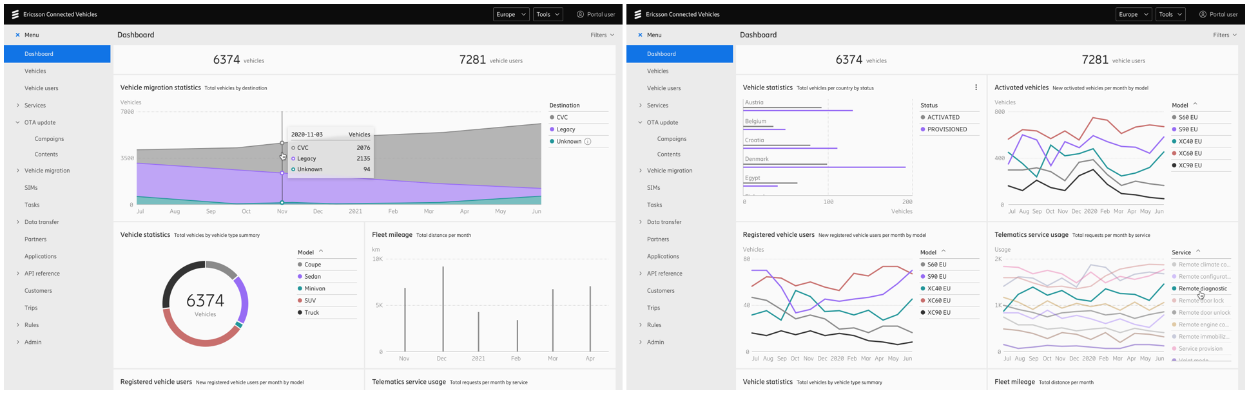Expand the Services menu in the left sidebar
Image resolution: width=1249 pixels, height=394 pixels.
point(35,106)
